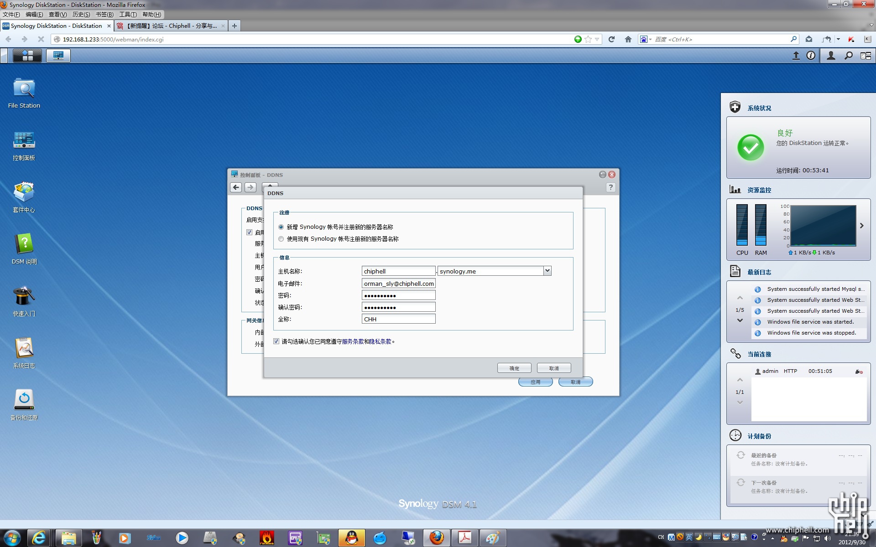This screenshot has height=547, width=876.
Task: Click the 全称 full name field
Action: 399,319
